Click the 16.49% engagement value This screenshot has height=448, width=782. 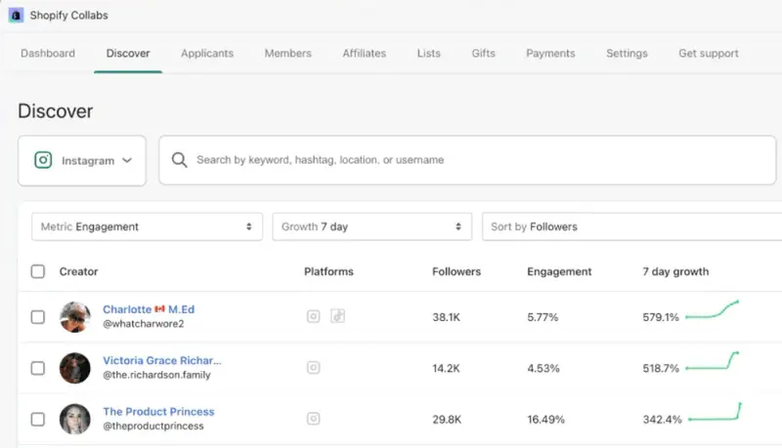click(x=545, y=420)
